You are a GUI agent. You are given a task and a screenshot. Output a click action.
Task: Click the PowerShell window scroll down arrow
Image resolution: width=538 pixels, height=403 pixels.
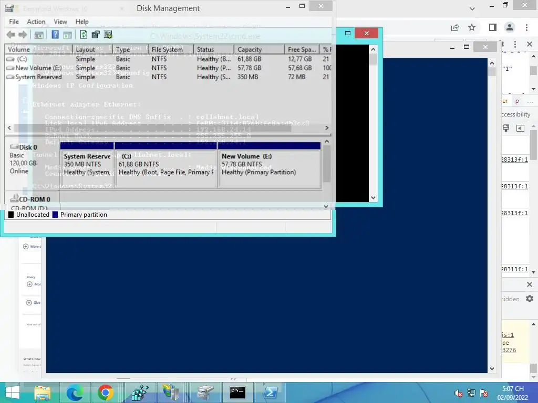coord(492,369)
